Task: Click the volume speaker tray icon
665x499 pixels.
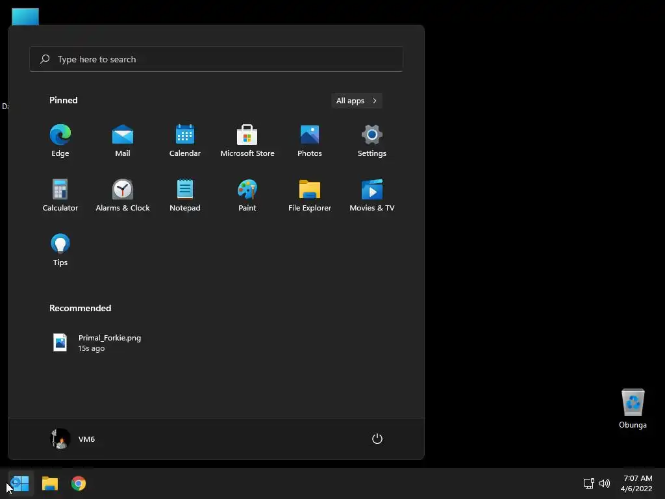Action: click(x=605, y=483)
